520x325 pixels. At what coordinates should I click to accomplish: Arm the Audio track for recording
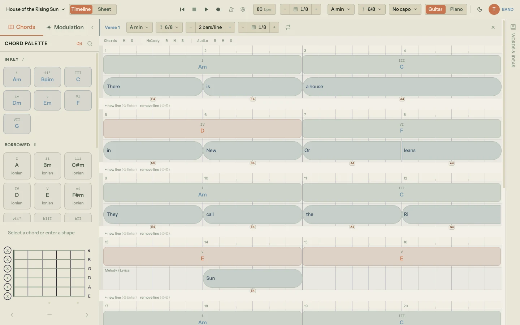click(215, 41)
